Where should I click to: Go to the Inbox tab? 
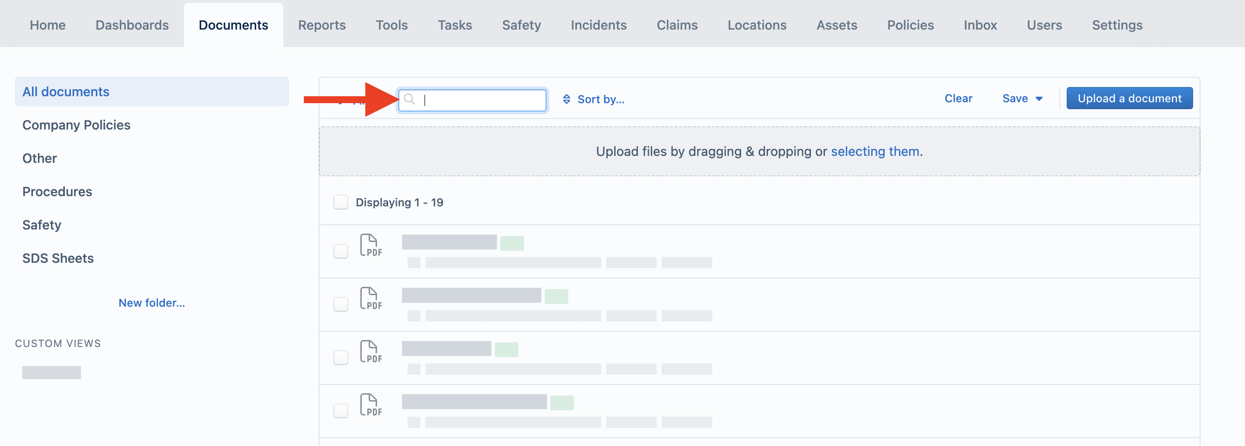[980, 25]
